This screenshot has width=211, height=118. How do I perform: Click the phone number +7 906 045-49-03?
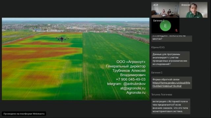click(131, 79)
